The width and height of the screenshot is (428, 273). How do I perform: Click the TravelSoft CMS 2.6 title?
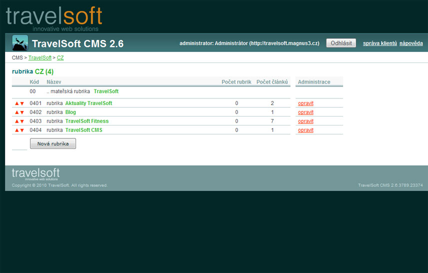point(78,43)
